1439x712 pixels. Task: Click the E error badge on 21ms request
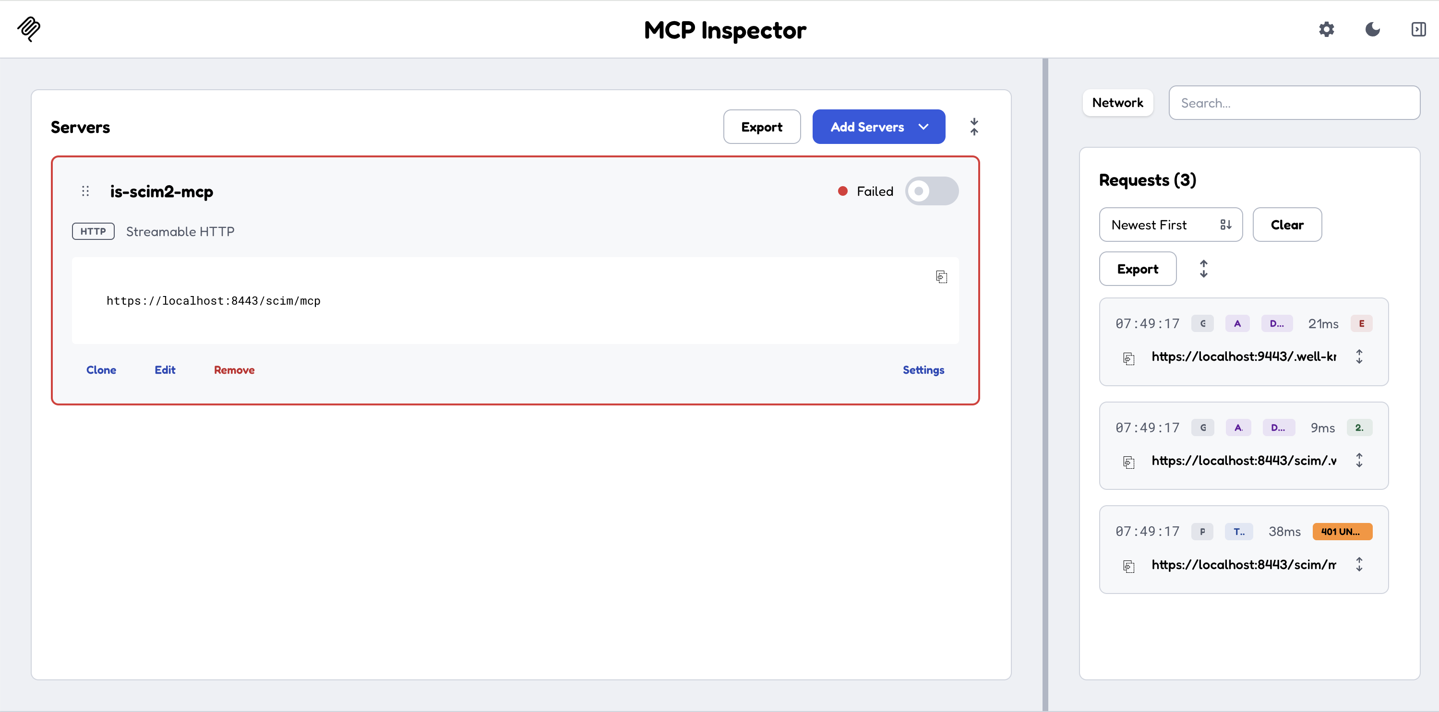(1361, 323)
